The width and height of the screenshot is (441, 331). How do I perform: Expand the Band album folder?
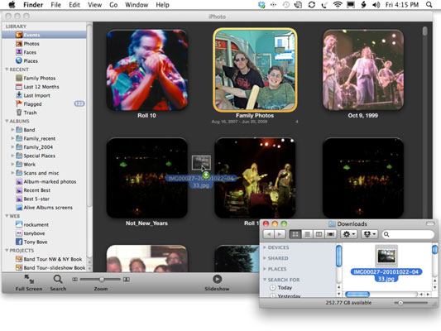click(x=12, y=130)
